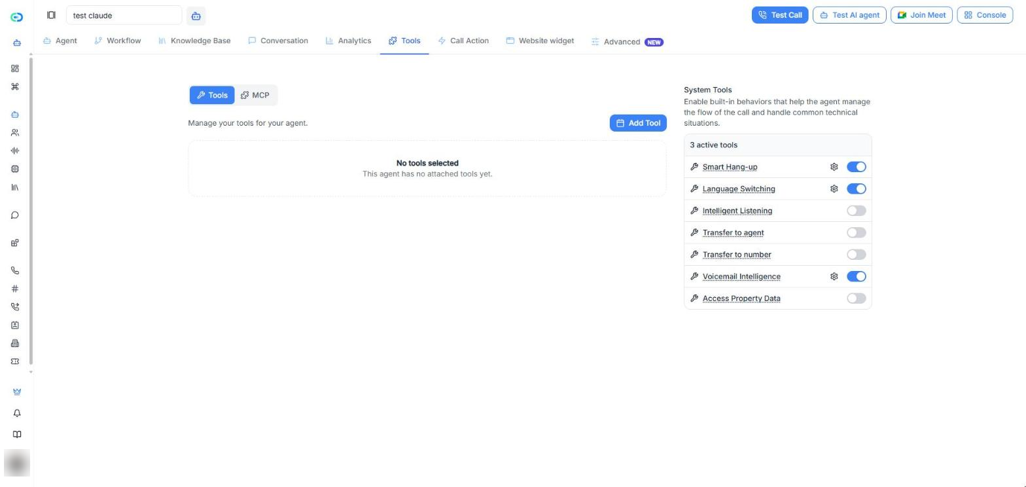
Task: Switch to the Agent tab
Action: [60, 41]
